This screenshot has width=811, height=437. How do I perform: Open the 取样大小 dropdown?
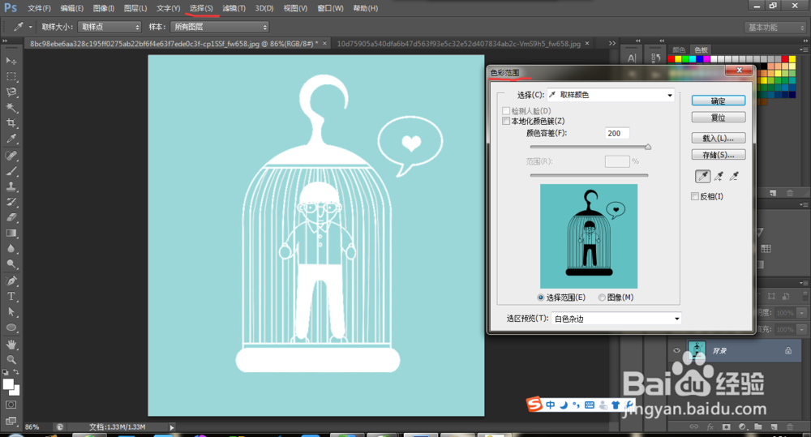pyautogui.click(x=109, y=27)
